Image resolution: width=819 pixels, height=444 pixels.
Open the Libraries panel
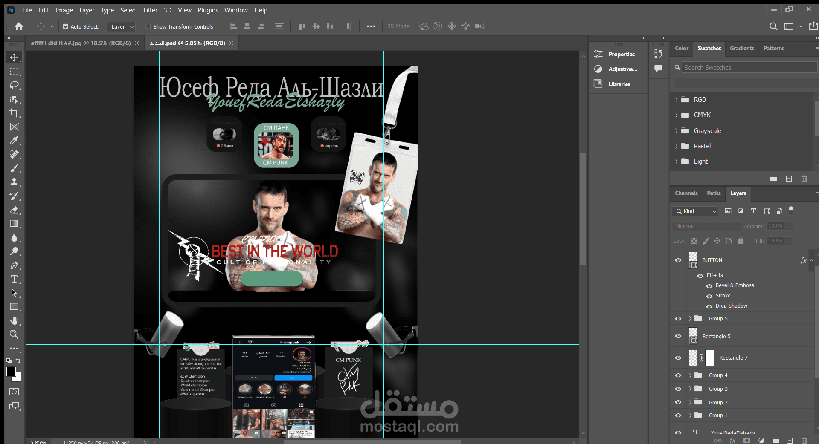(x=618, y=84)
